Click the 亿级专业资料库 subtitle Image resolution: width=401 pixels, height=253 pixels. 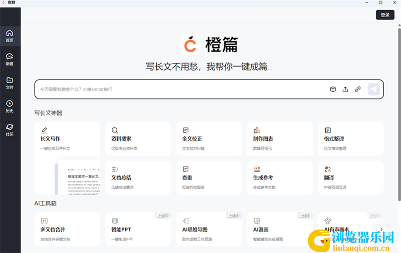tap(124, 148)
